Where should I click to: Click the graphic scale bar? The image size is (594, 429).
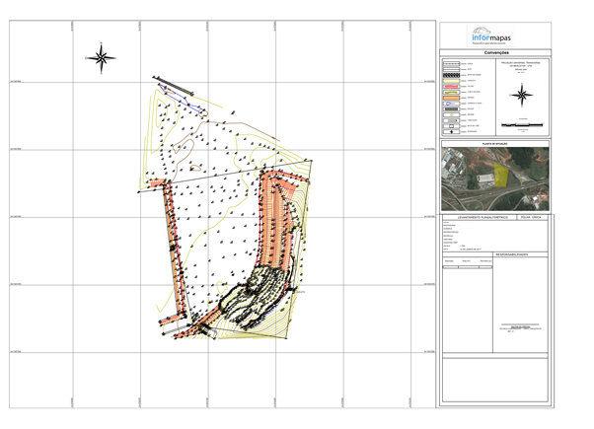click(x=522, y=124)
